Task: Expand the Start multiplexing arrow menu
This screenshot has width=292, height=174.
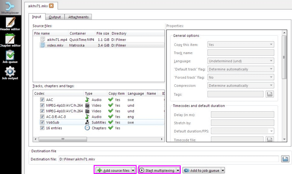Action: click(x=178, y=170)
